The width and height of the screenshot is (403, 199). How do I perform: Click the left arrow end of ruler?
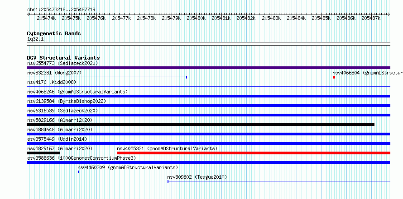[28, 14]
